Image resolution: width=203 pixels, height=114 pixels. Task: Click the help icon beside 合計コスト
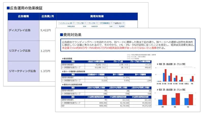point(123,23)
